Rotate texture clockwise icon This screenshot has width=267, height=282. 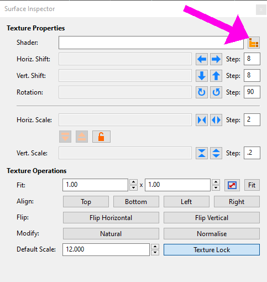click(202, 92)
